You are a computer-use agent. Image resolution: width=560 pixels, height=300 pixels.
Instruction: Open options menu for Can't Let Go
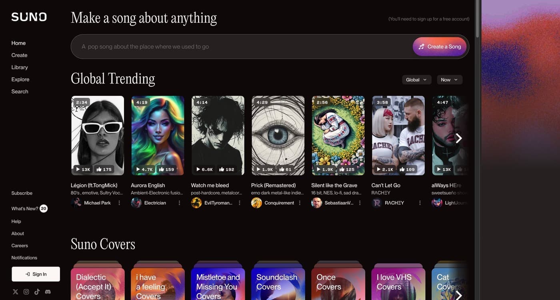[420, 203]
